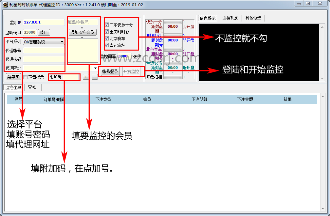This screenshot has width=330, height=216.
Task: Click the 代理帐号 input field
Action: pos(44,51)
